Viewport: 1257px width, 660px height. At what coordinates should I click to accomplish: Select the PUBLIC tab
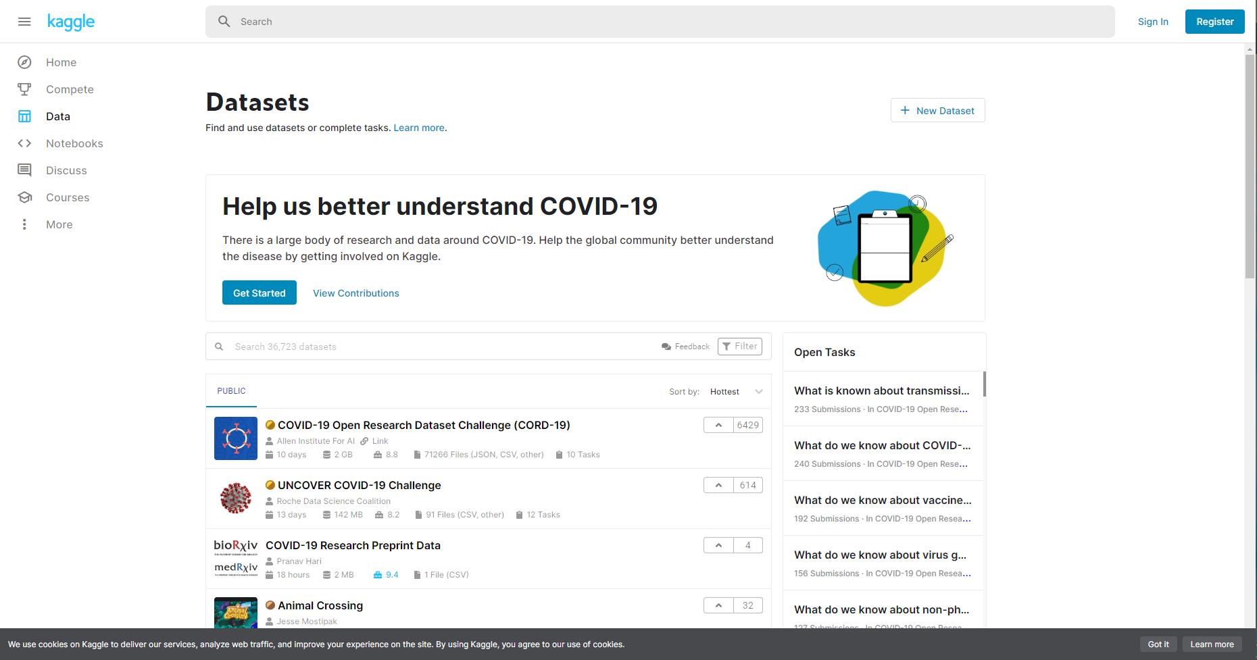231,391
